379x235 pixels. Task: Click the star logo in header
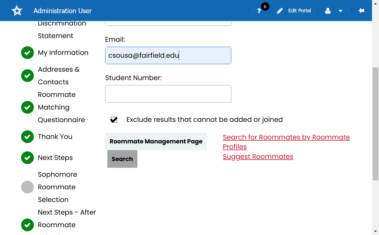[17, 11]
